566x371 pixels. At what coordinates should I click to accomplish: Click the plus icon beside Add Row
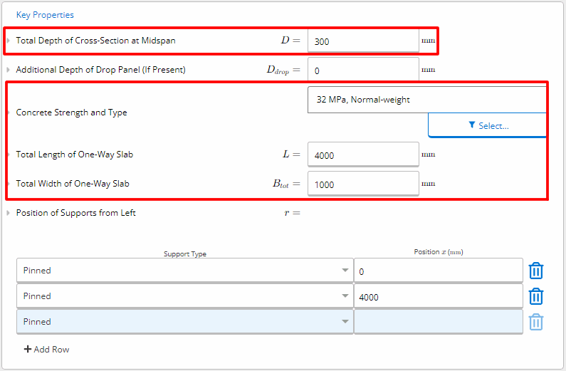point(28,349)
